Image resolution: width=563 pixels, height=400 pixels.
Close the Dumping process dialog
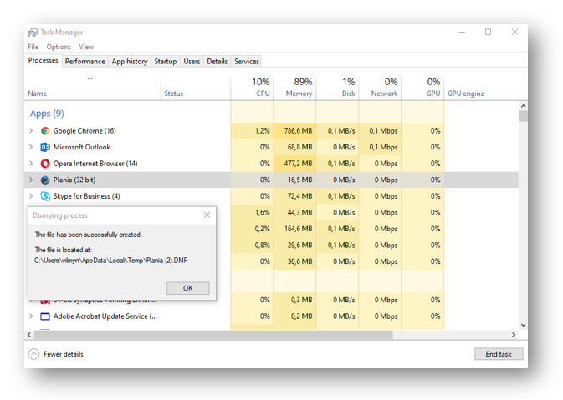[207, 215]
